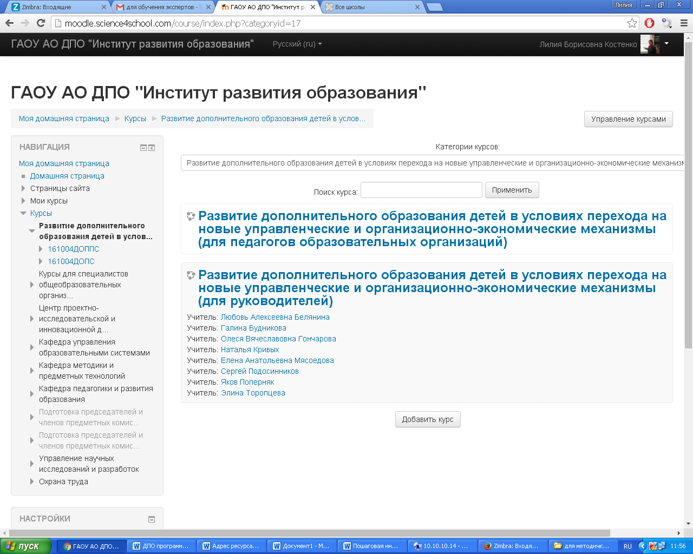Expand the 161004ДОППС navigation item

coord(41,249)
